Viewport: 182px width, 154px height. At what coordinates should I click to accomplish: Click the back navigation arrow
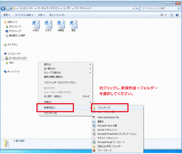(4, 8)
